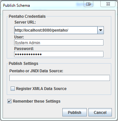Click the Pentaho Credentials group label
The width and height of the screenshot is (118, 121).
click(x=27, y=16)
